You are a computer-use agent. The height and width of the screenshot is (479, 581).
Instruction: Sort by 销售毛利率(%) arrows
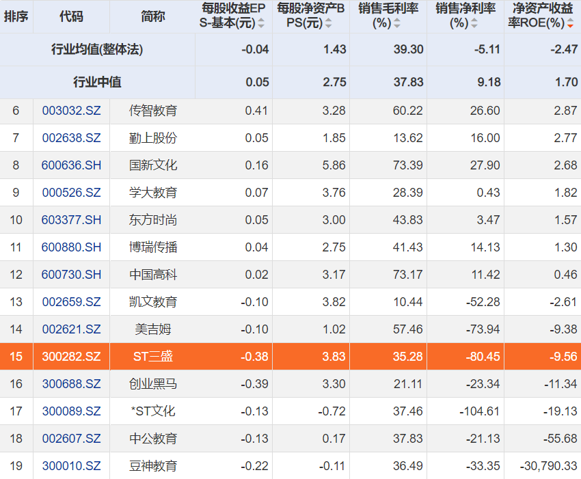[397, 23]
